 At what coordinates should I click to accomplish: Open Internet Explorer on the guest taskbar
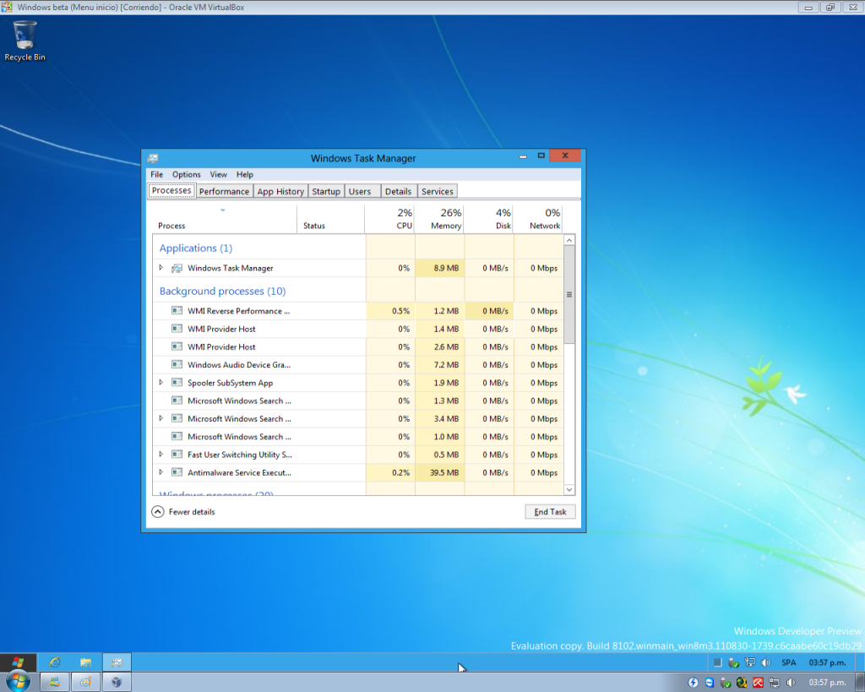[x=55, y=662]
